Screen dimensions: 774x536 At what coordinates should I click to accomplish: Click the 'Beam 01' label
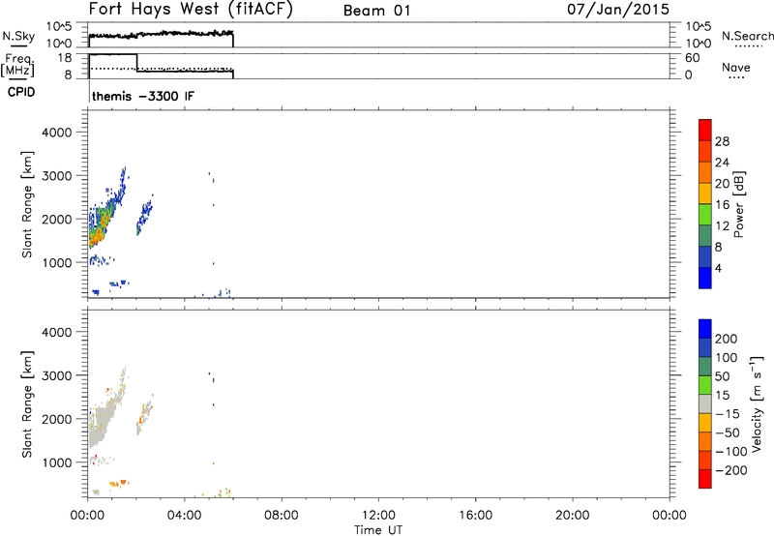(376, 11)
